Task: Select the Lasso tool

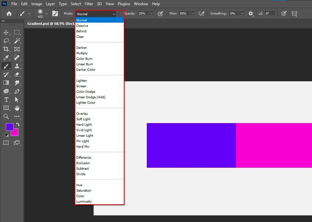Action: [6, 41]
